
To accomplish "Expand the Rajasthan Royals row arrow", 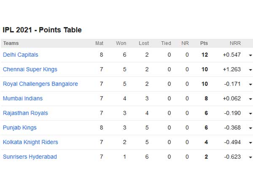I will point(250,113).
